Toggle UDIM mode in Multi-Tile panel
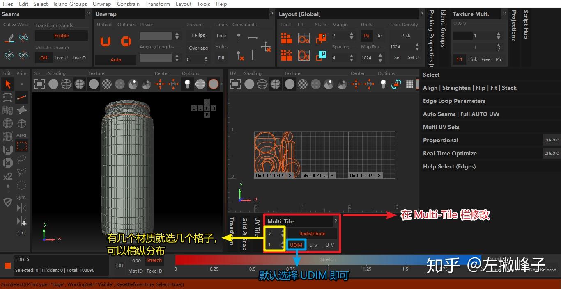This screenshot has width=561, height=289. point(296,245)
